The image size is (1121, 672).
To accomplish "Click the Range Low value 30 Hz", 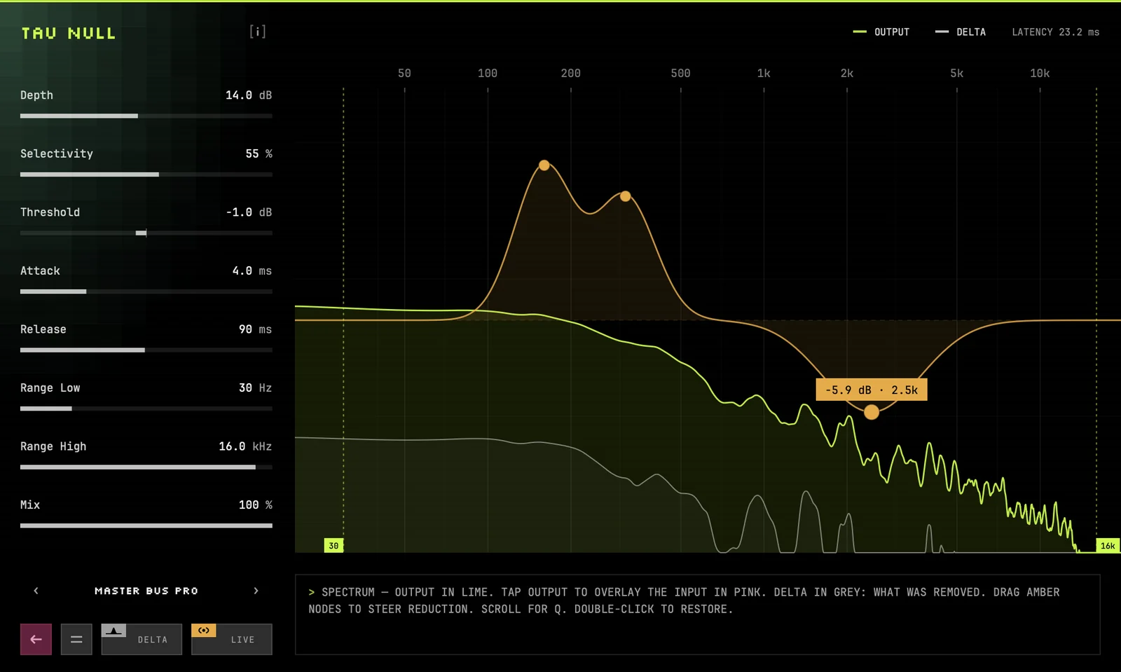I will [x=255, y=388].
